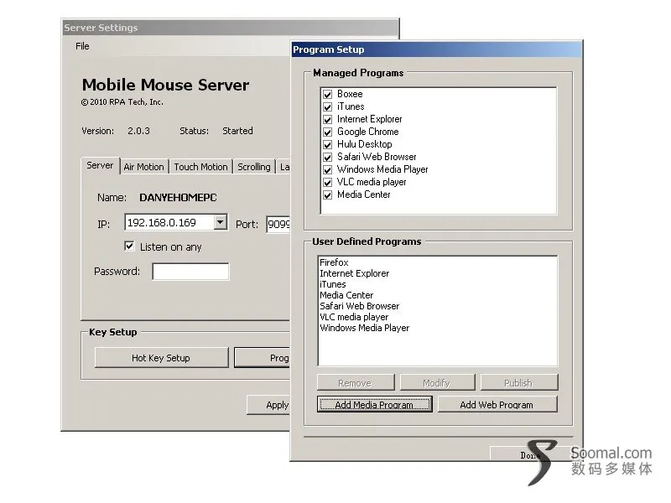Switch to the Server tab
671x503 pixels.
pyautogui.click(x=100, y=165)
